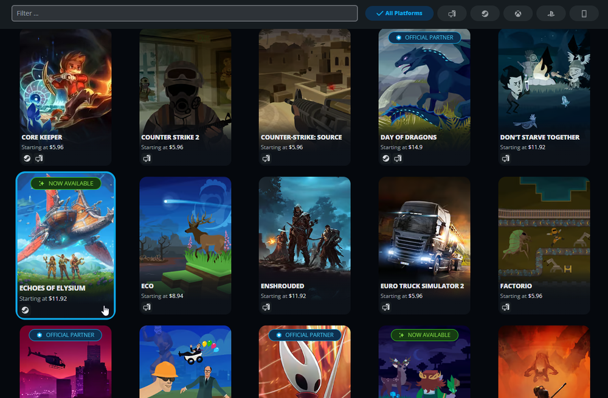Filter games by PC platform
Screen dimensions: 608x398
[x=452, y=13]
